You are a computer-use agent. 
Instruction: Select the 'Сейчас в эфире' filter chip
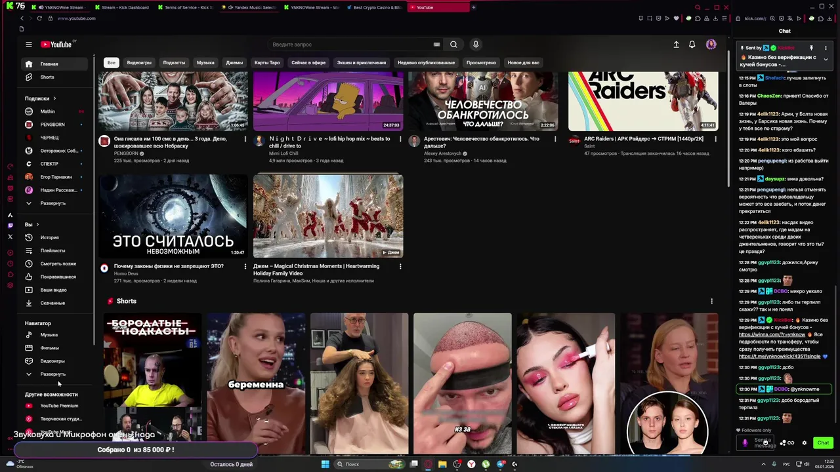(x=308, y=63)
